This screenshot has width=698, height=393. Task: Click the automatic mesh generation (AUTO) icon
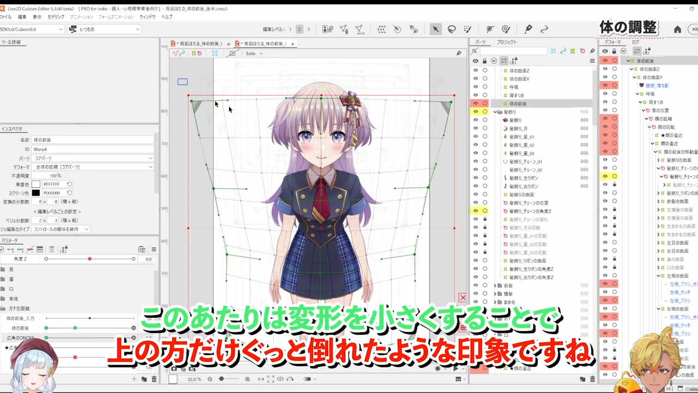tap(359, 29)
